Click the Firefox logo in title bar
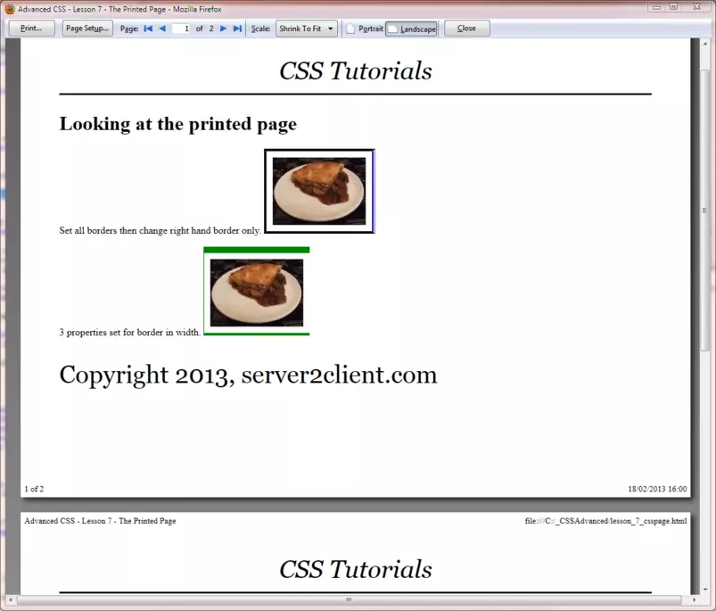 pos(9,9)
